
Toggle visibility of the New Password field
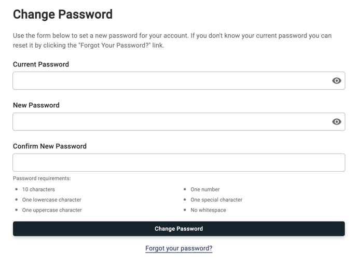click(x=337, y=121)
